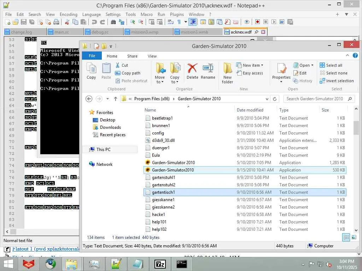The image size is (362, 271).
Task: Click New folder in Explorer ribbon
Action: click(x=227, y=73)
